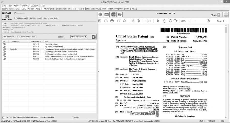This screenshot has width=230, height=123.
Task: Save the PDF with the floppy icon
Action: pos(100,21)
